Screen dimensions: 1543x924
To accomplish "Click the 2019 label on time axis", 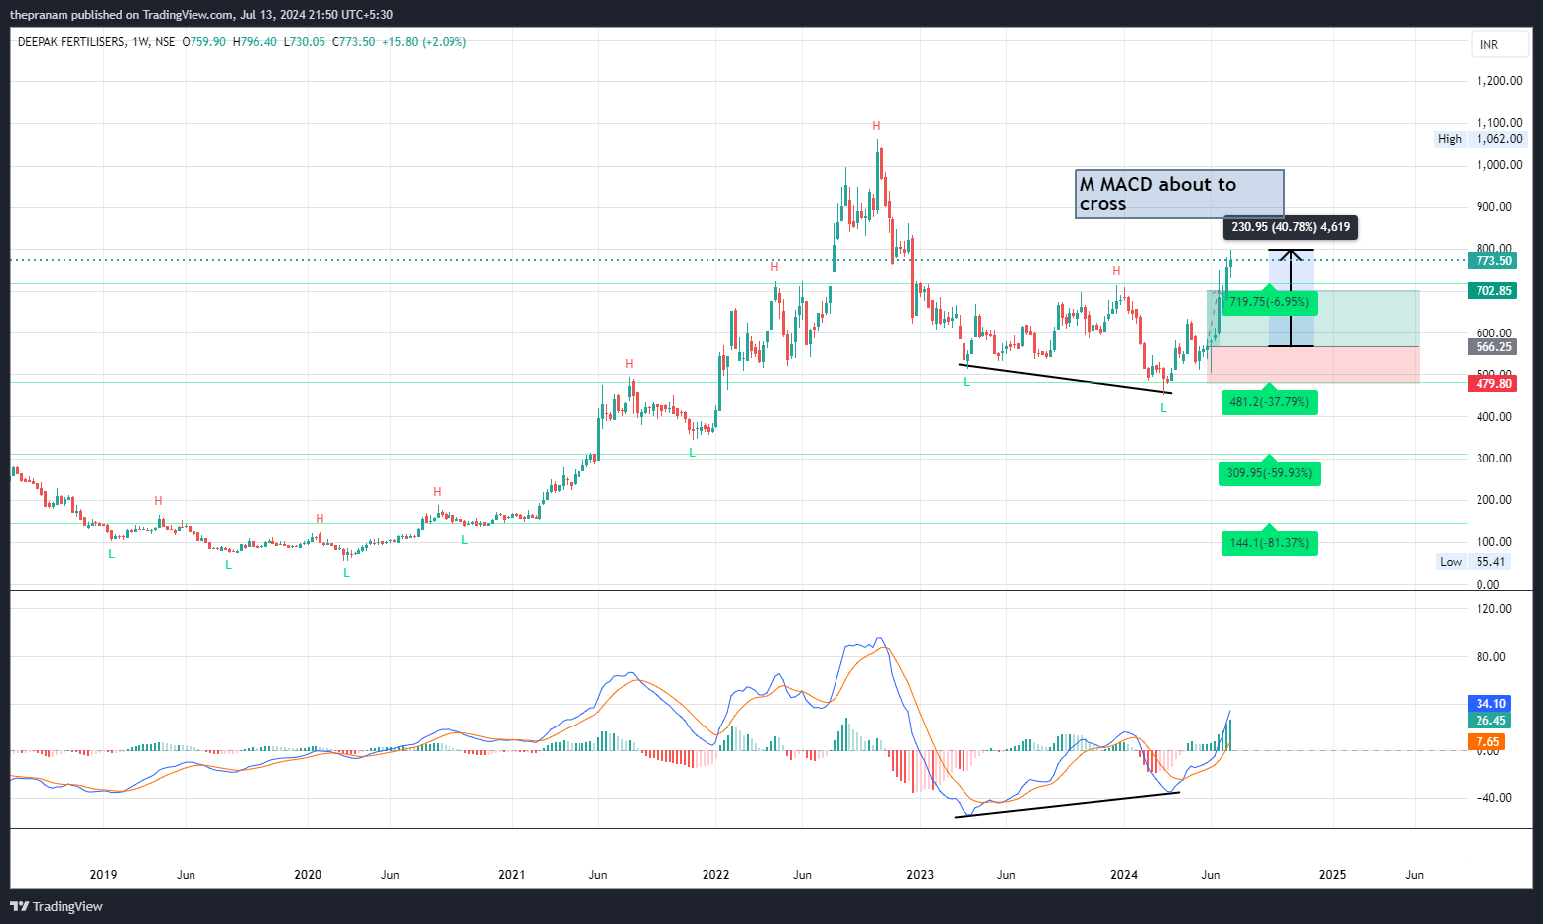I will [x=103, y=875].
